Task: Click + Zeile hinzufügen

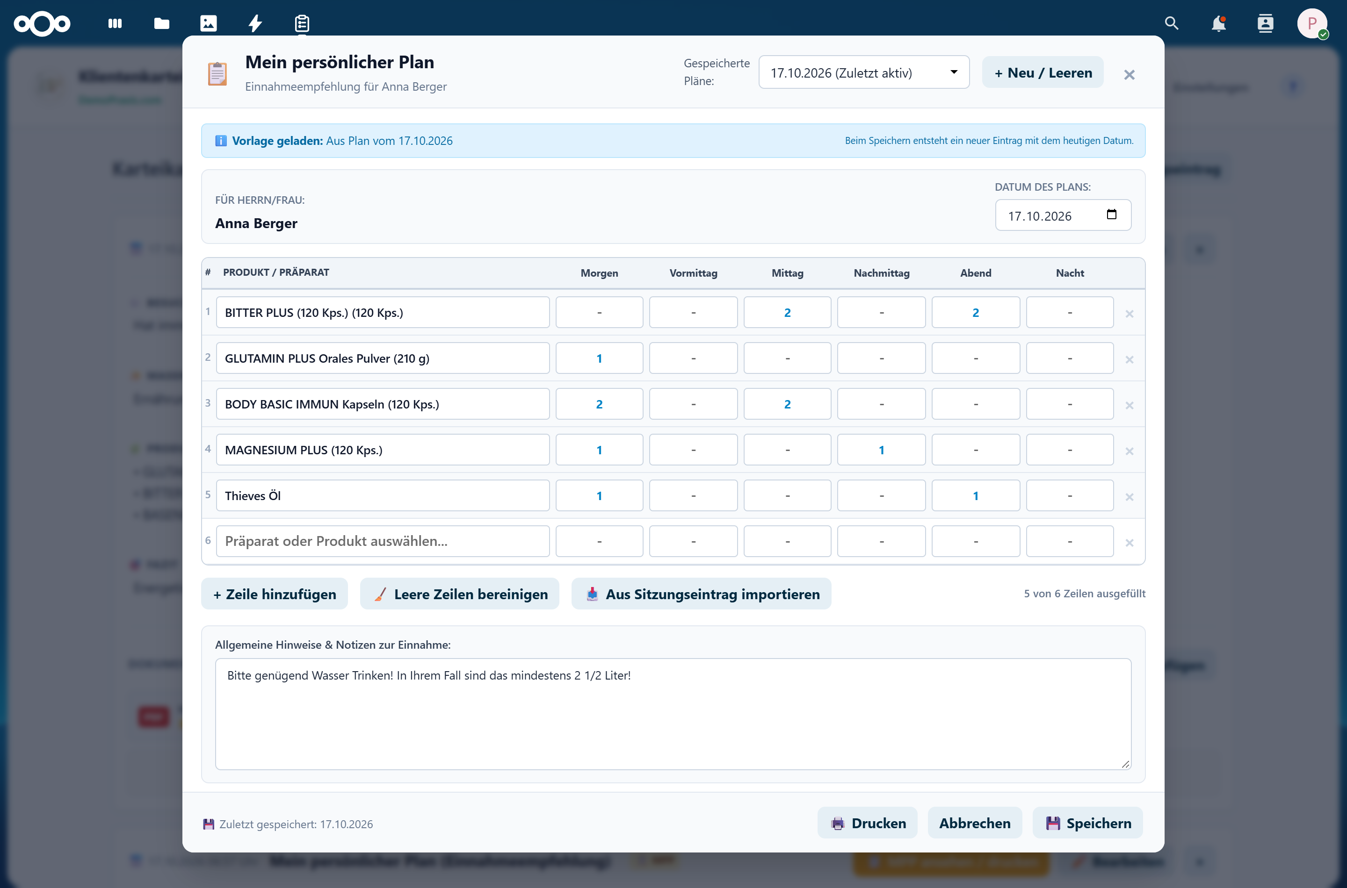Action: (275, 594)
